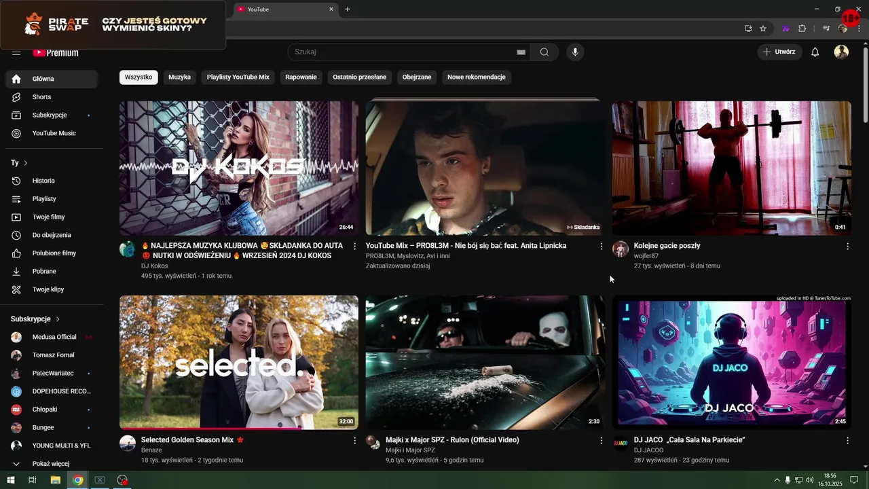Open Tomasz Fornal subscription
Image resolution: width=869 pixels, height=489 pixels.
pyautogui.click(x=52, y=355)
